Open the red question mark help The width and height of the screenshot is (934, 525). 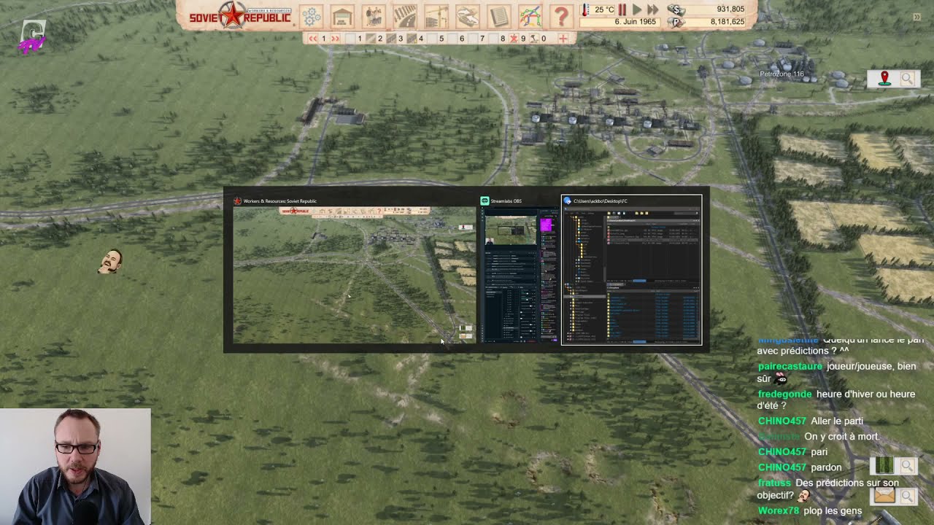[x=561, y=15]
